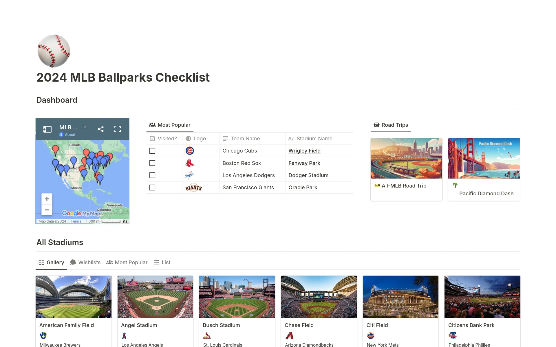Select the Chicago Cubs logo in the table
Screen dimensions: 556x347
[x=190, y=150]
